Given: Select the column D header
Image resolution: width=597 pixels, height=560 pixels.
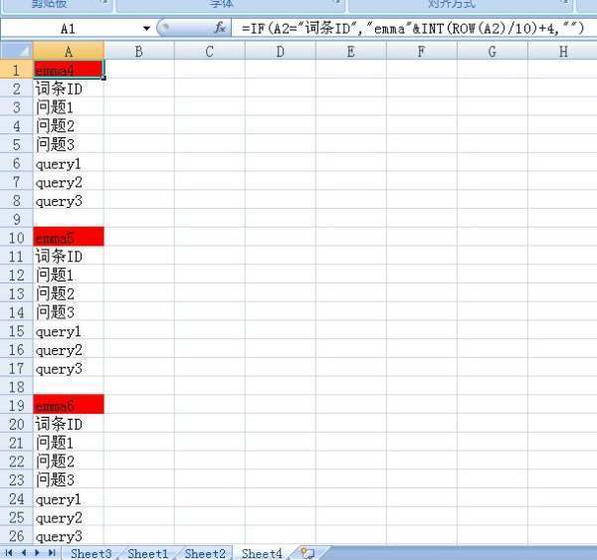Looking at the screenshot, I should pos(280,52).
